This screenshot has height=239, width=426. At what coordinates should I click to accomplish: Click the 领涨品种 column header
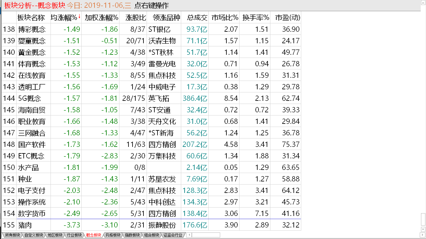click(165, 17)
